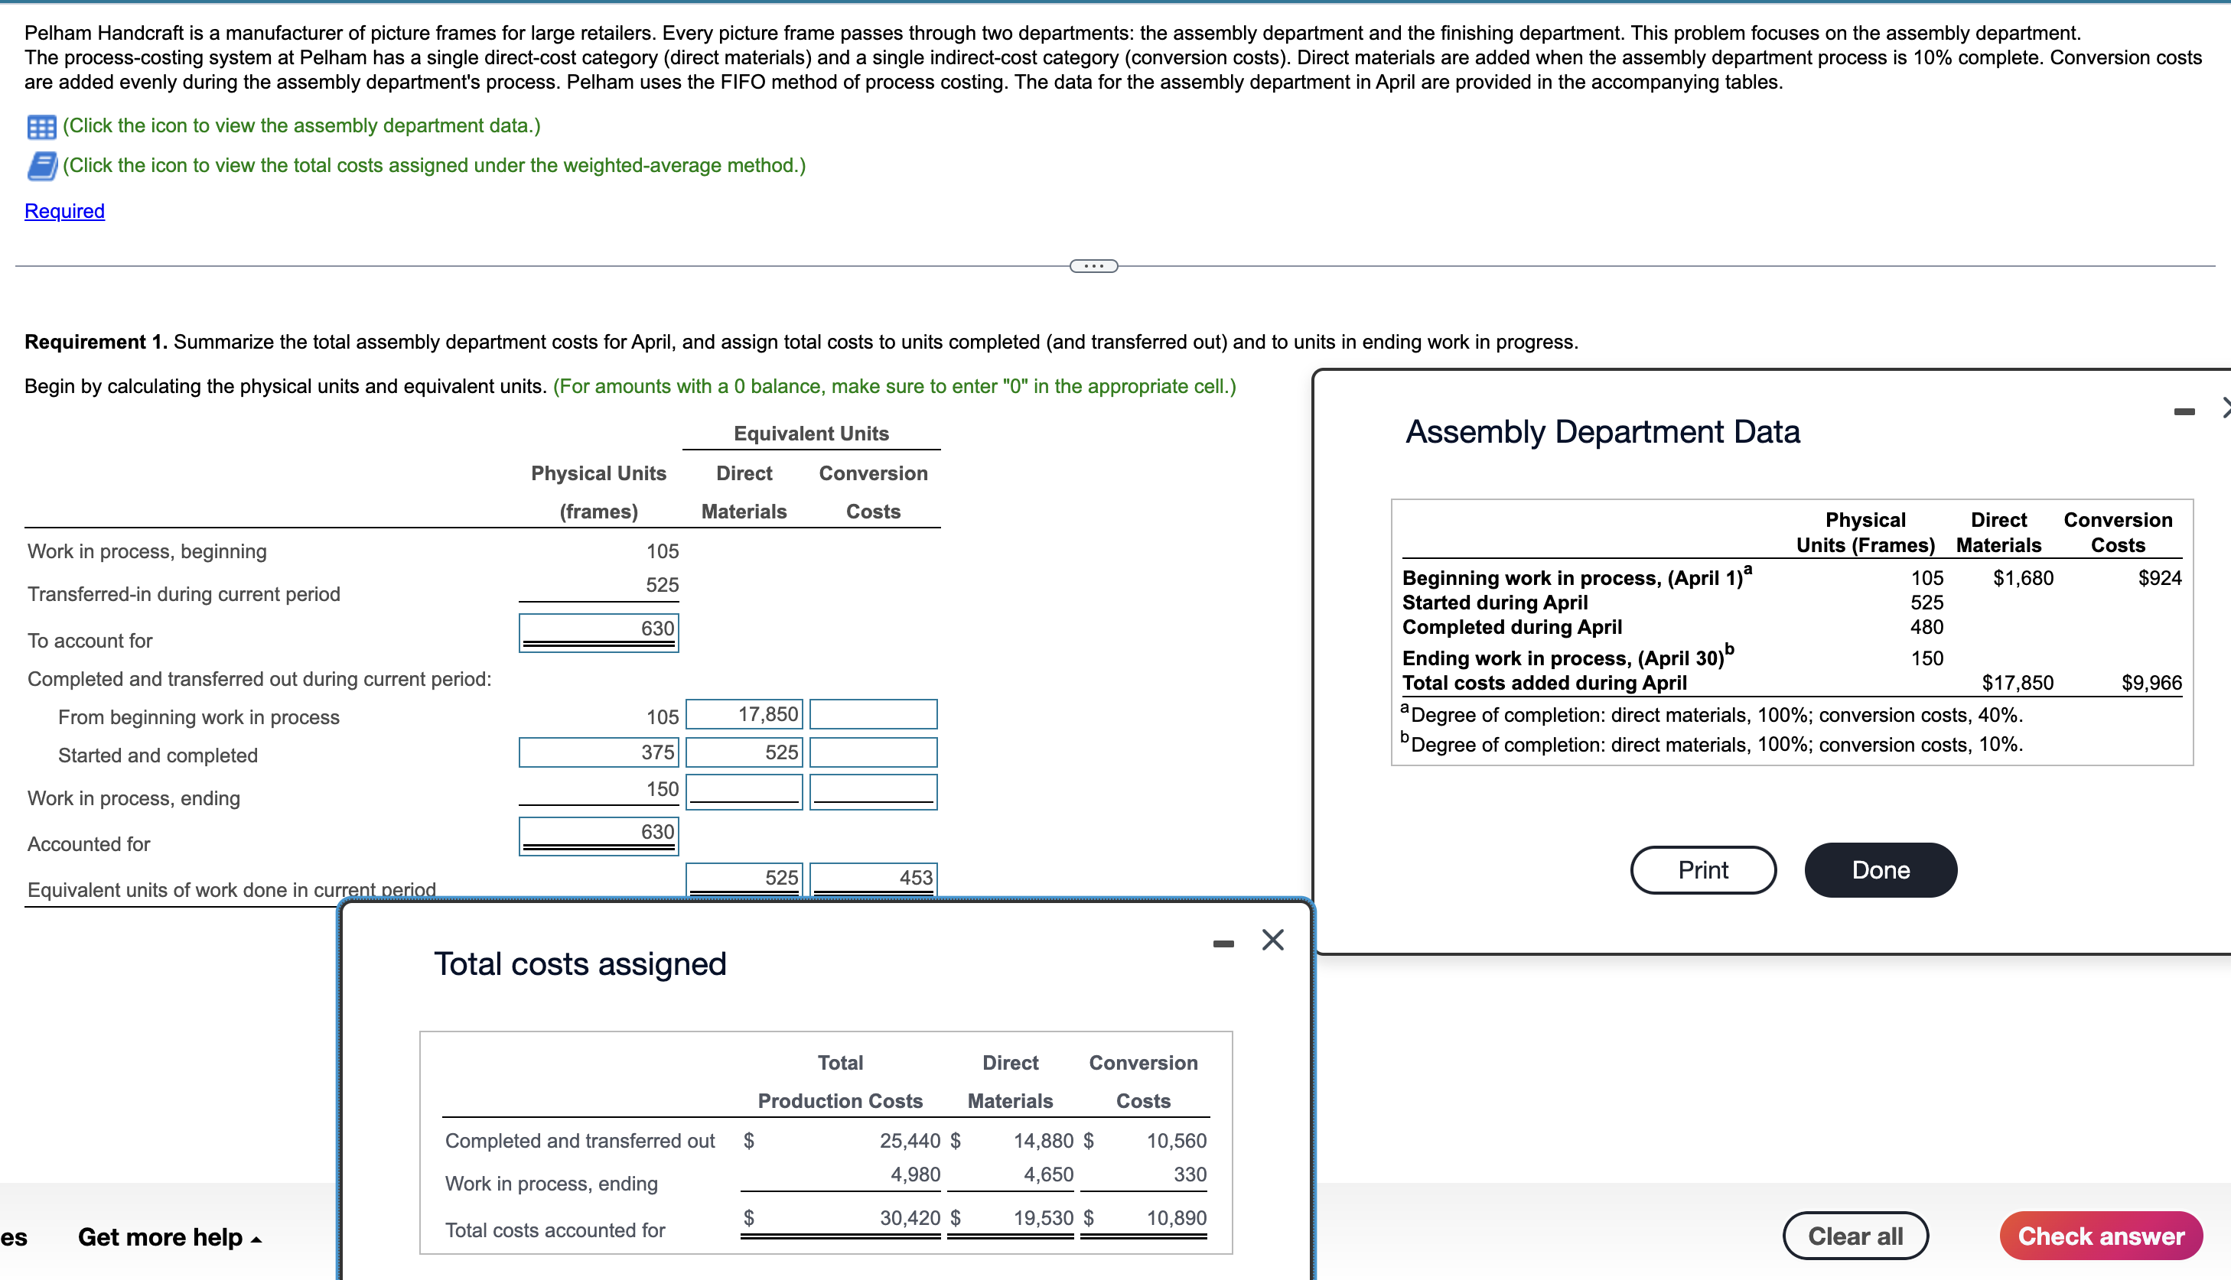Select conversion costs field for beginning WIP

point(872,714)
